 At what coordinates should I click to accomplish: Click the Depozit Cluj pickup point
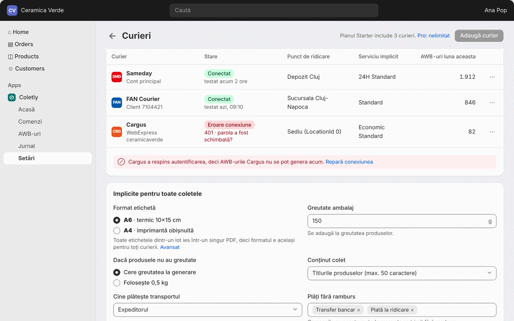tap(303, 77)
